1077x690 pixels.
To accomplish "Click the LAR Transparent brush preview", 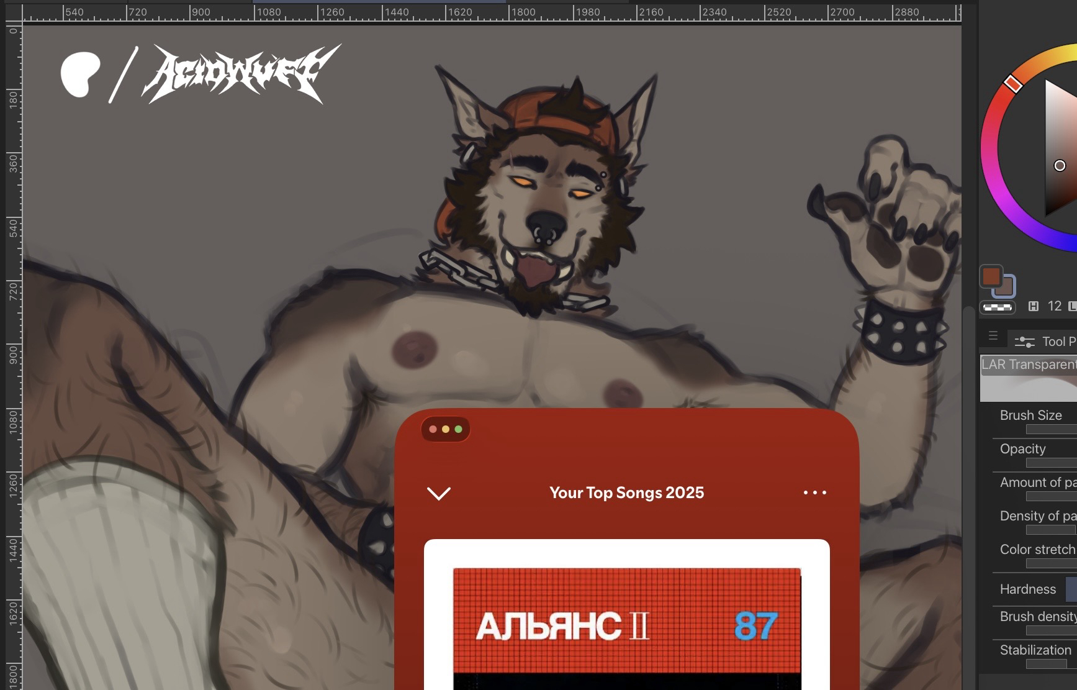I will click(1029, 378).
